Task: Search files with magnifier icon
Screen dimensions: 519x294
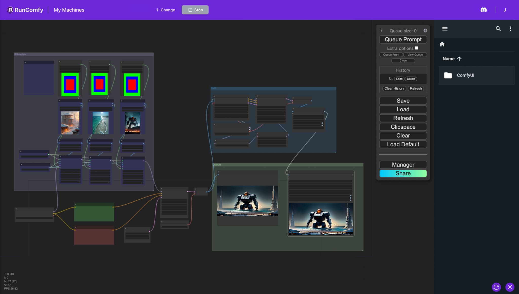Action: point(498,29)
